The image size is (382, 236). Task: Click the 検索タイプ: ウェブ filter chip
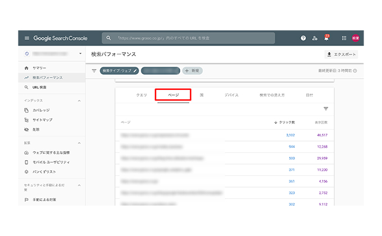click(x=119, y=71)
